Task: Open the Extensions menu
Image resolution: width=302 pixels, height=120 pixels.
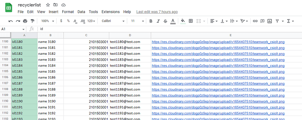Action: pos(110,12)
